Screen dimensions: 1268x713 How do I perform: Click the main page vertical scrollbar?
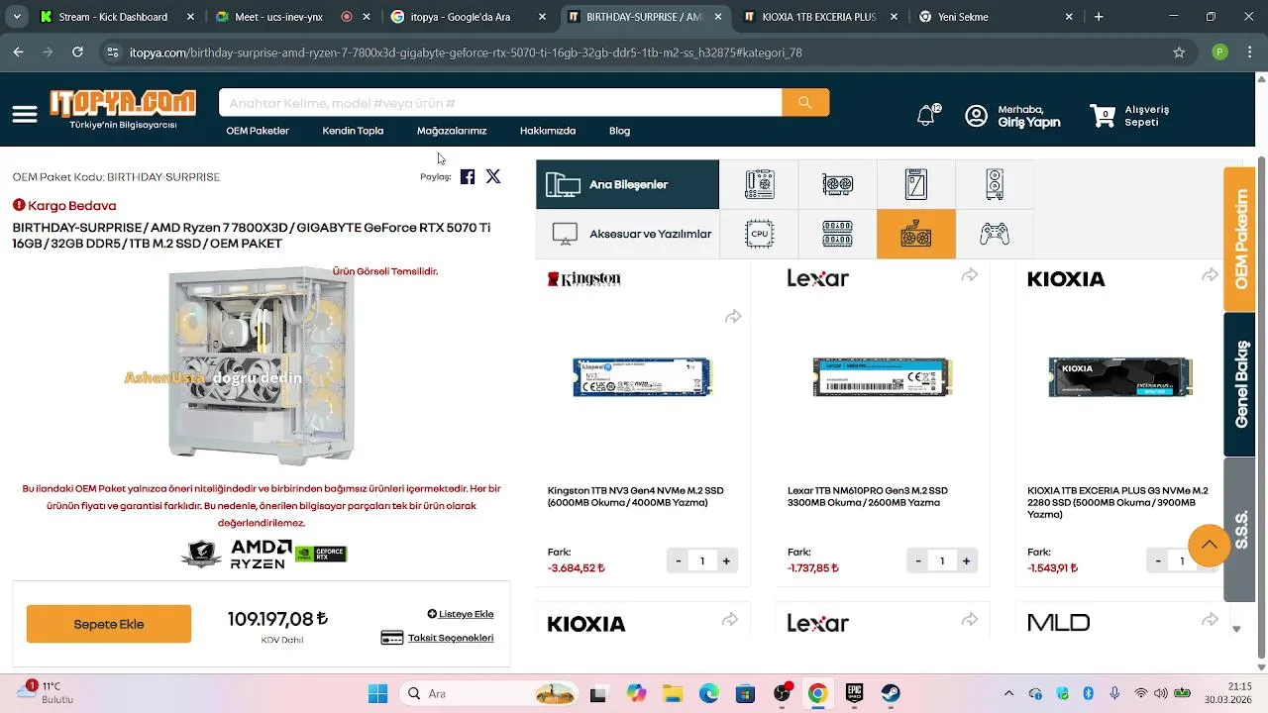coord(1261,406)
